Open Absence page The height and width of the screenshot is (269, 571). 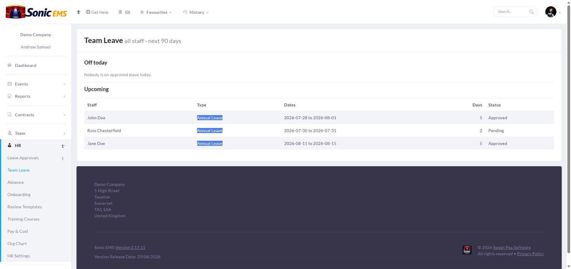click(x=16, y=183)
